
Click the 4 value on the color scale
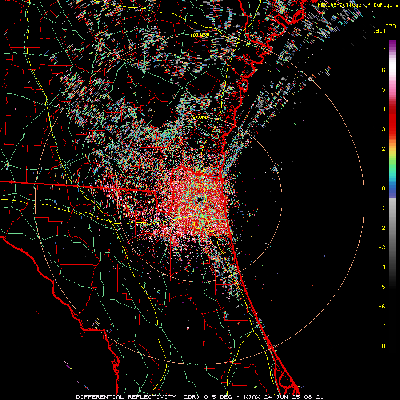tap(384, 109)
